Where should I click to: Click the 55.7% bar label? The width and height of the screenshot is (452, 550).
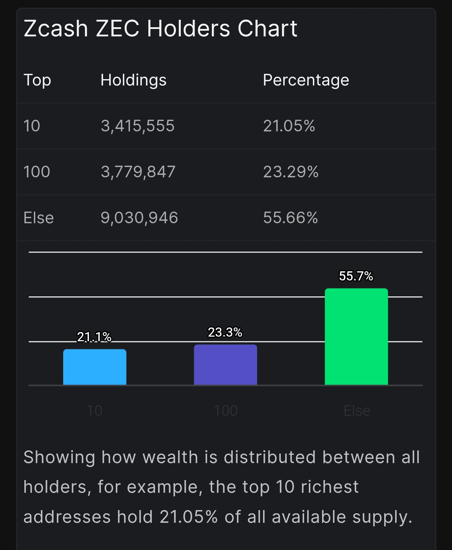point(356,276)
